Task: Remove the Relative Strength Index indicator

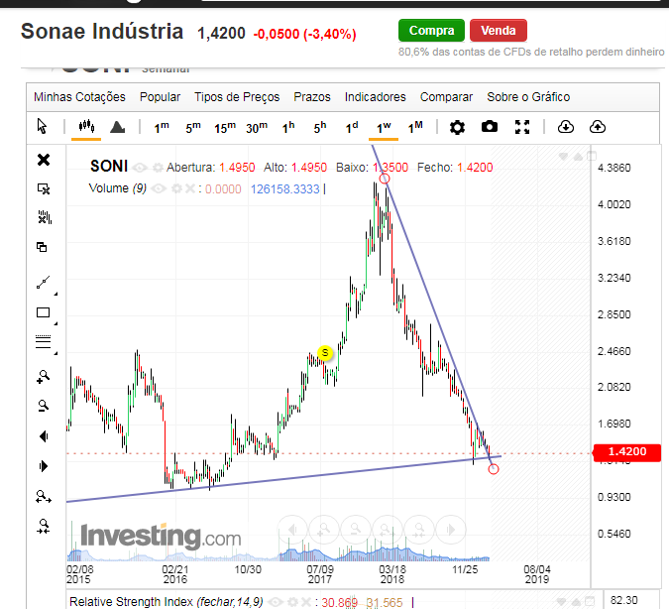Action: click(306, 602)
